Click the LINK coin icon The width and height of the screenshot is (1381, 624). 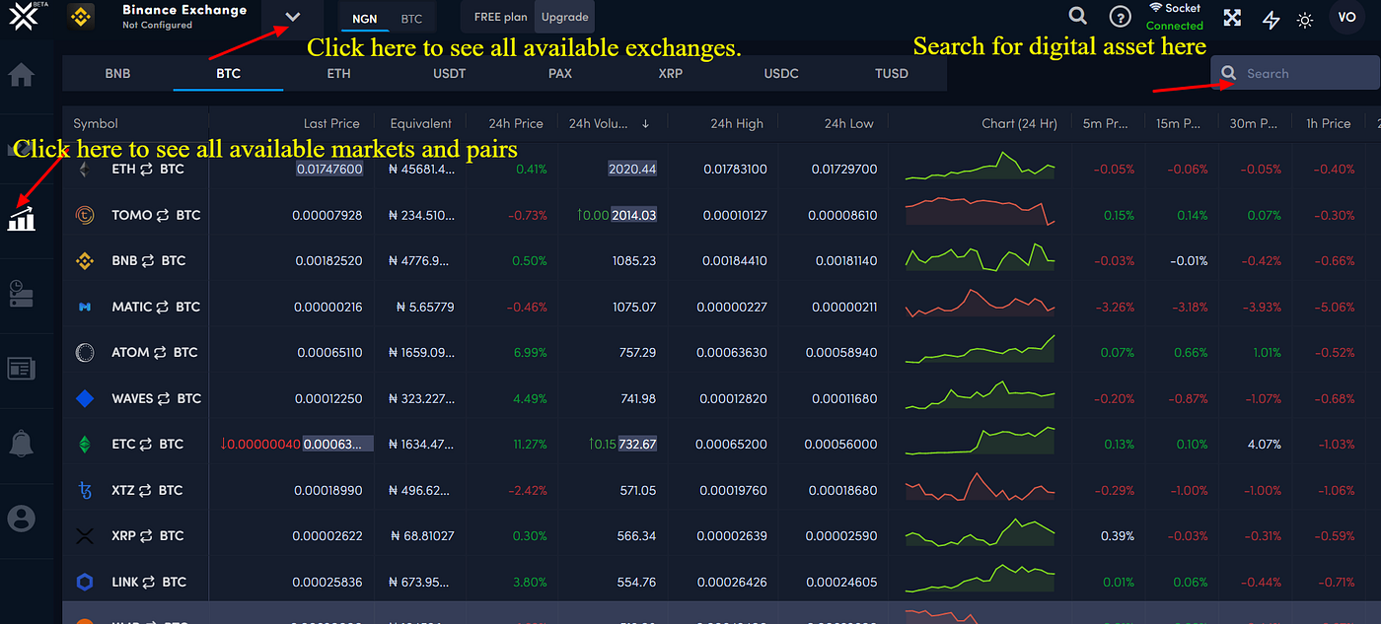[x=85, y=583]
